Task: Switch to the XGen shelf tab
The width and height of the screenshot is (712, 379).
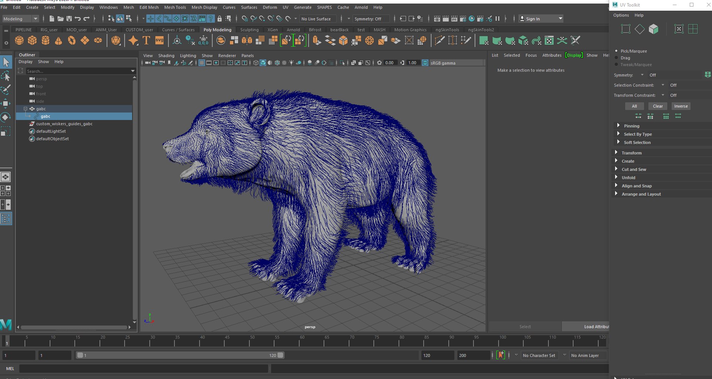Action: point(273,30)
